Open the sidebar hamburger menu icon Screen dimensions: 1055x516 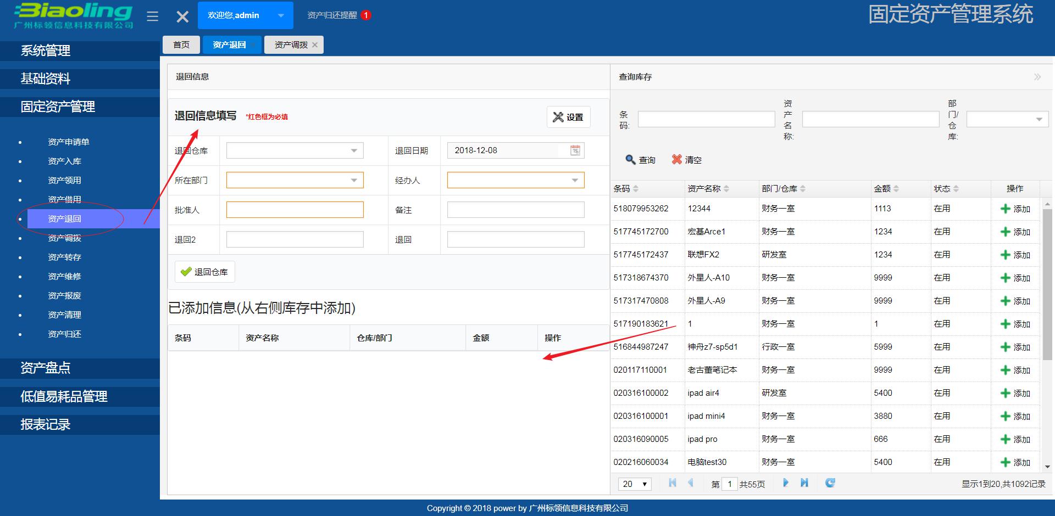(x=152, y=15)
